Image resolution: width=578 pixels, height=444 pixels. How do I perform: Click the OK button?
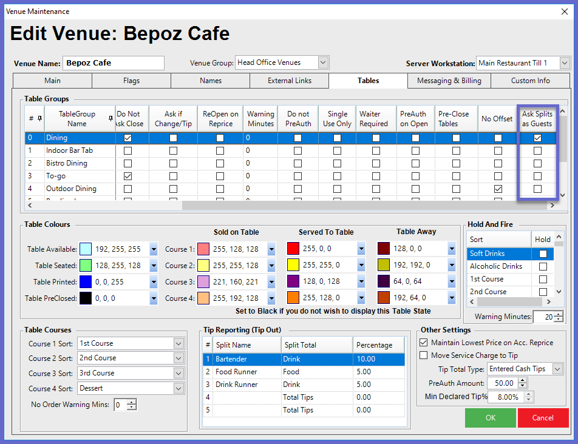[x=491, y=418]
